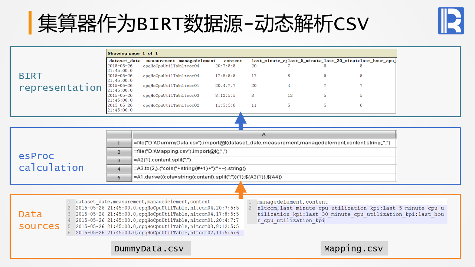Click the "Showing page 1 of 1" text
Viewport: 475px width, 267px height.
[x=133, y=53]
